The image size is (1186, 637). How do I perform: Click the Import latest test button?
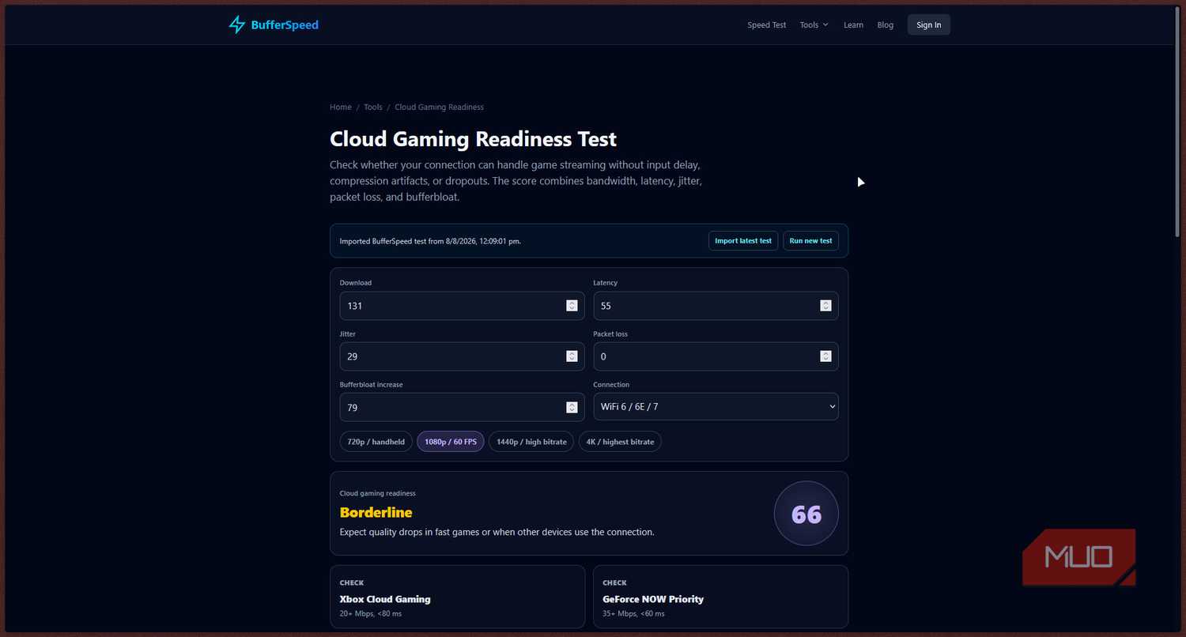743,241
